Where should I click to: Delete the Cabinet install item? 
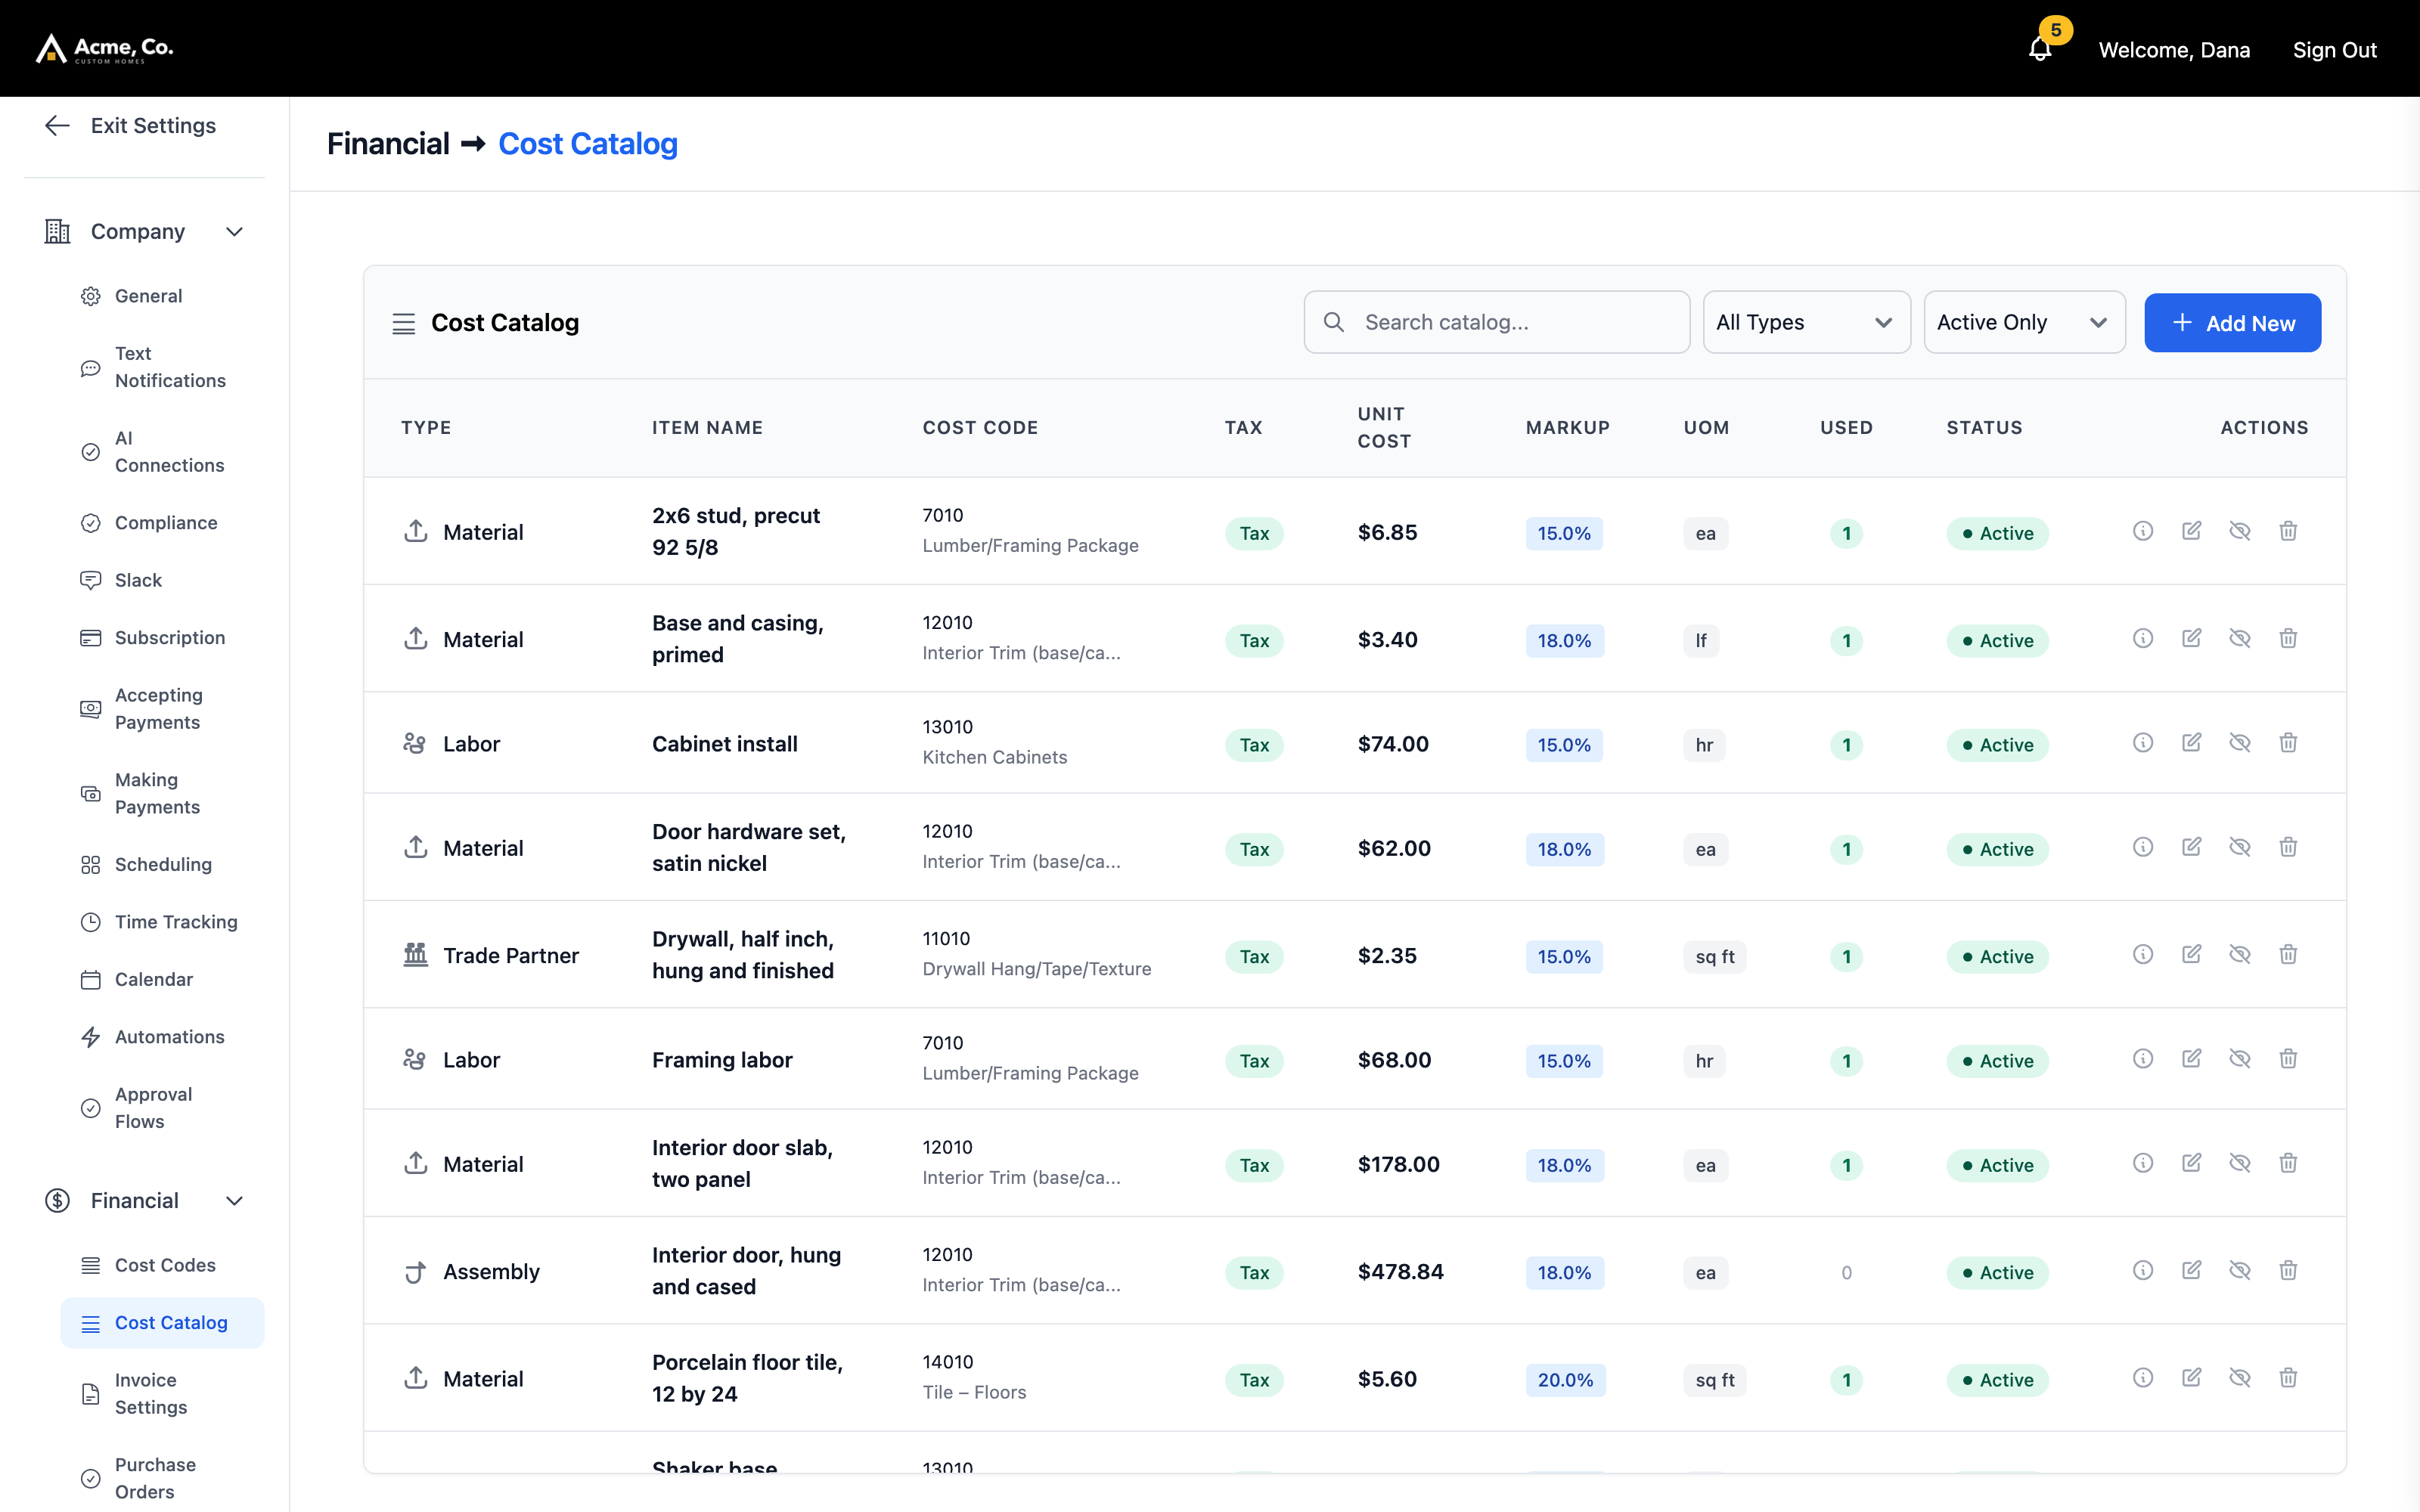[2288, 743]
